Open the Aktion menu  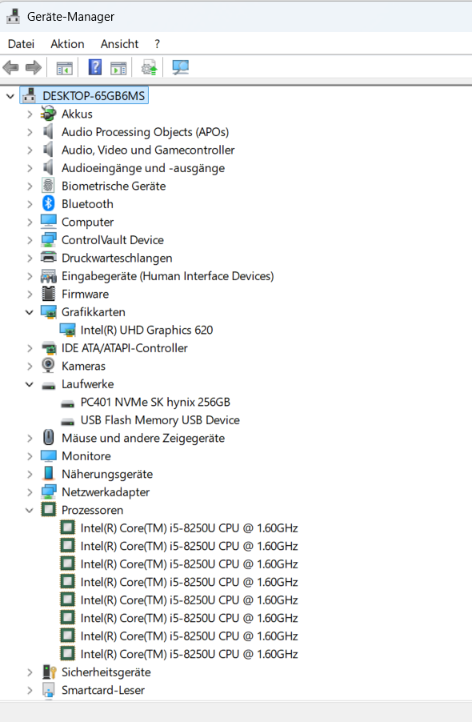coord(67,44)
